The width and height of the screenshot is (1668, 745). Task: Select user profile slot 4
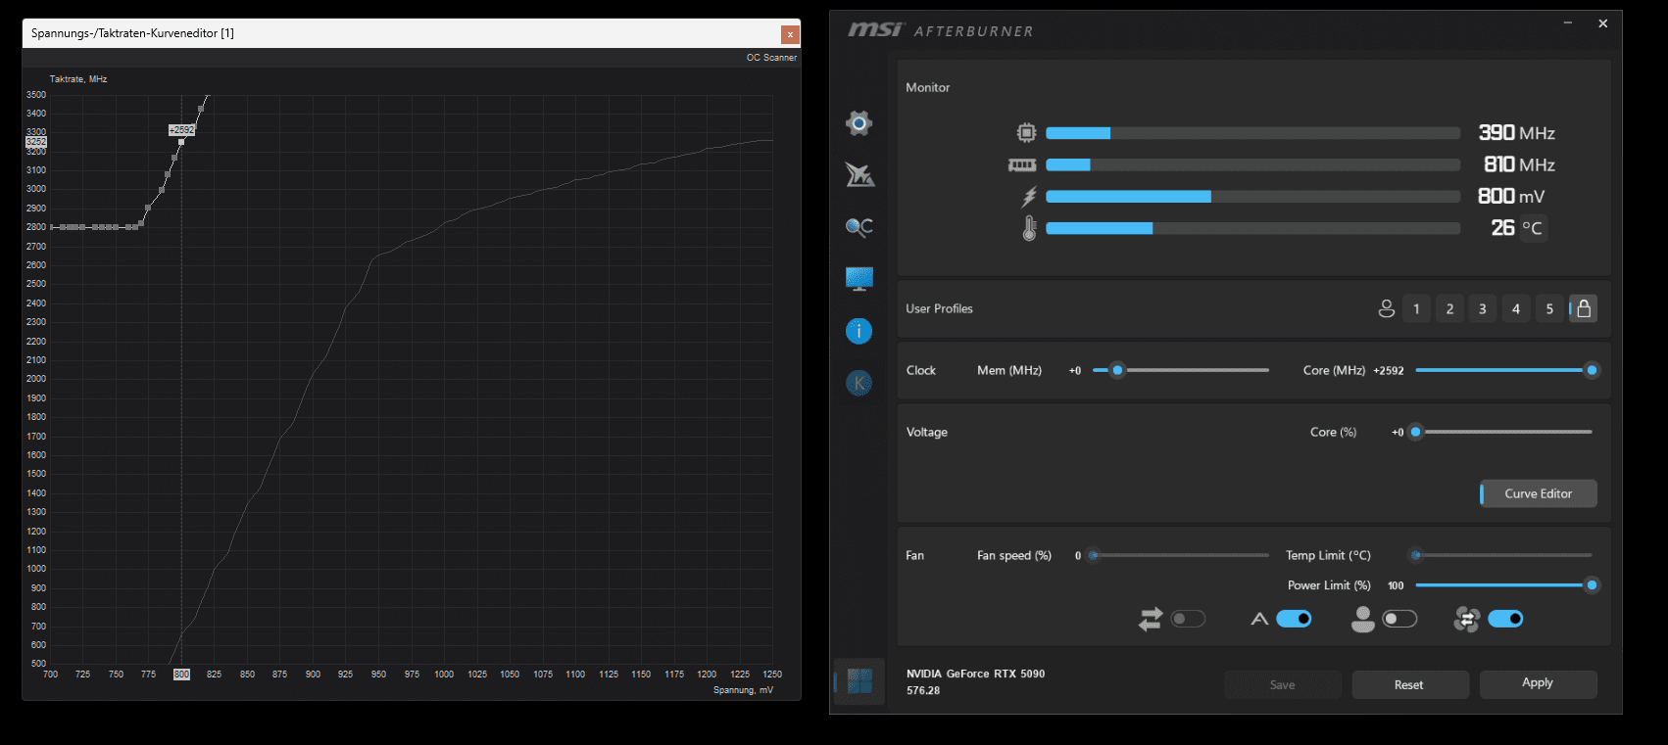coord(1516,308)
